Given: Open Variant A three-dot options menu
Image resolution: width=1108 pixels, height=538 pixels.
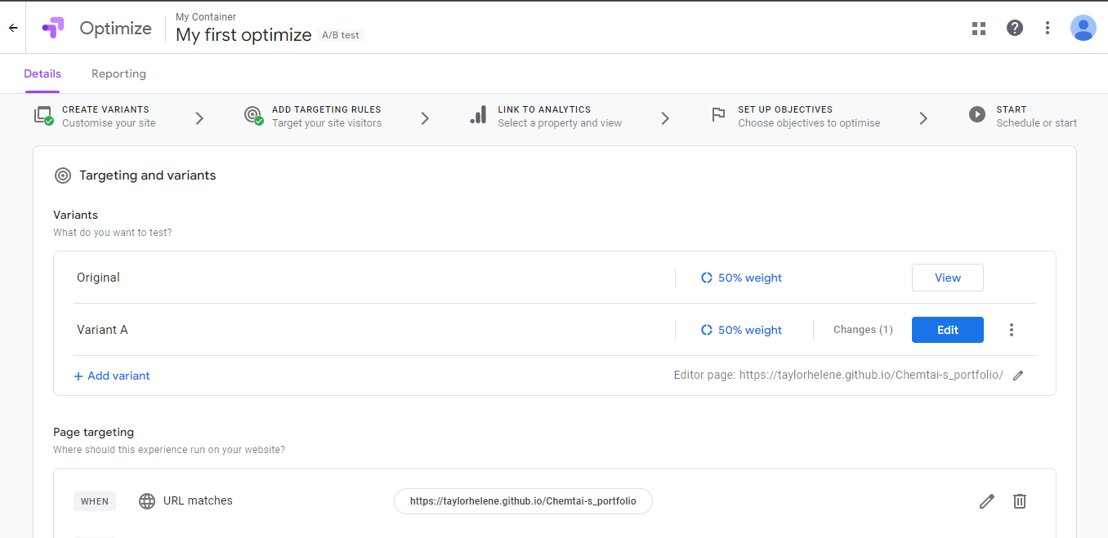Looking at the screenshot, I should click(1012, 330).
